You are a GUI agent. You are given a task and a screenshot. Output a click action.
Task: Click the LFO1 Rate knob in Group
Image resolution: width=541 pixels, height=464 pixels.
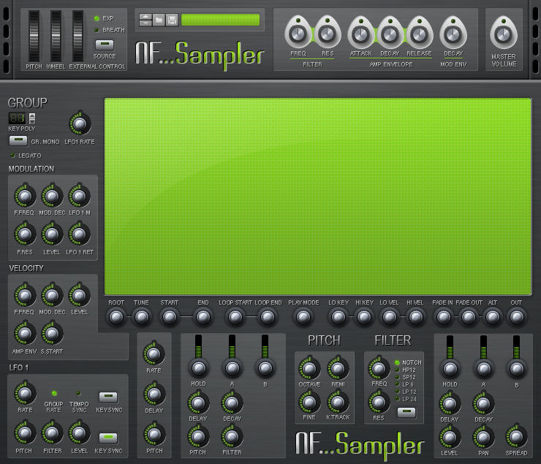(x=80, y=123)
